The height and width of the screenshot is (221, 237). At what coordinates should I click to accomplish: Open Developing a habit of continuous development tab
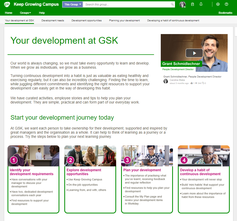173,21
